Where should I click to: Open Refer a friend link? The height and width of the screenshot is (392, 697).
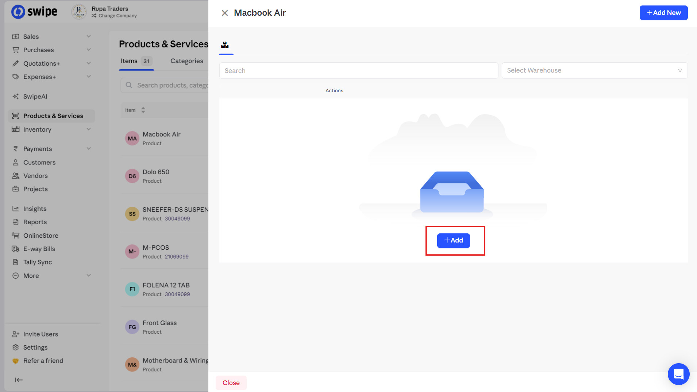[x=43, y=361]
